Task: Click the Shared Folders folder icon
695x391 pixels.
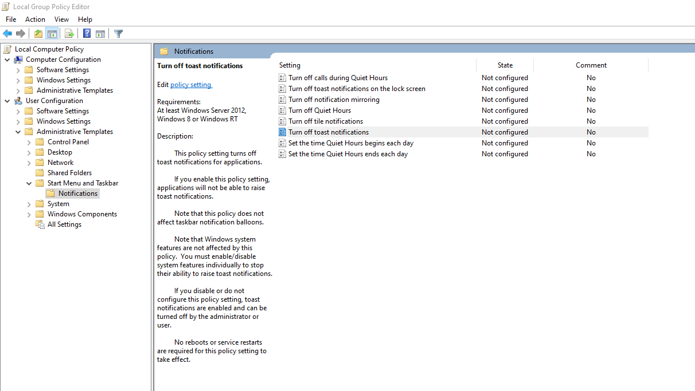Action: coord(40,173)
